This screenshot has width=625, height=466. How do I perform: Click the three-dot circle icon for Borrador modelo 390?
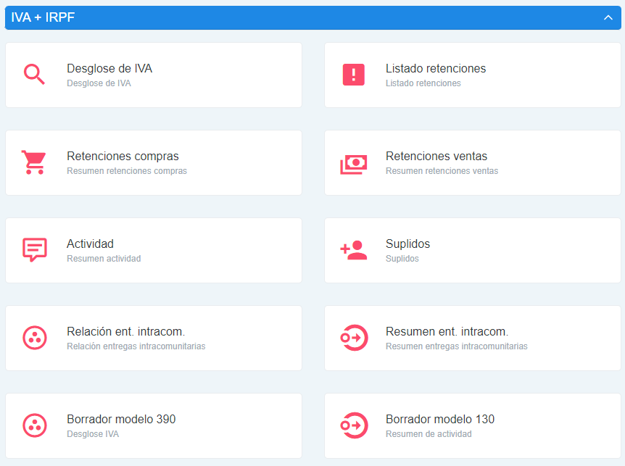point(34,425)
